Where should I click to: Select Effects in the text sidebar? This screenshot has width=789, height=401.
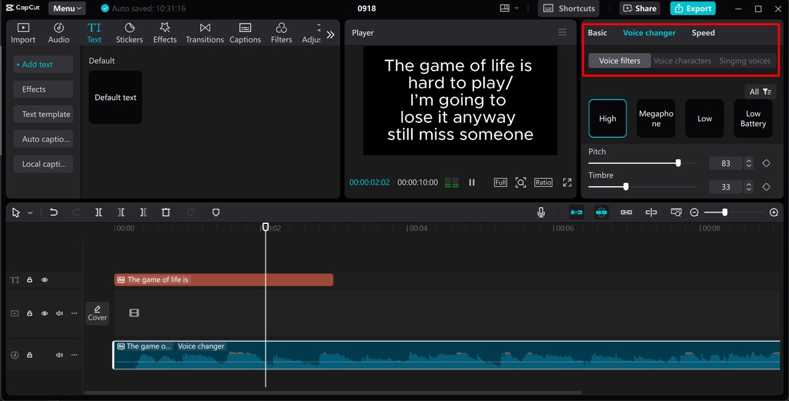click(43, 89)
